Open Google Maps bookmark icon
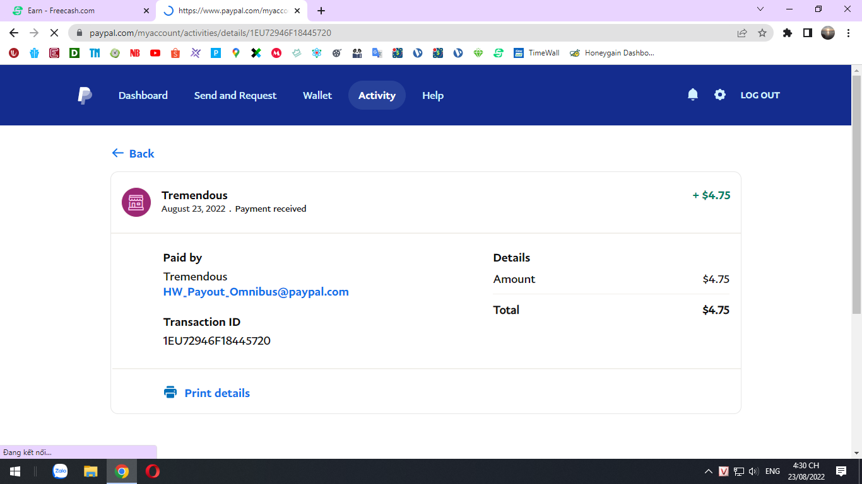Viewport: 862px width, 484px height. 236,53
